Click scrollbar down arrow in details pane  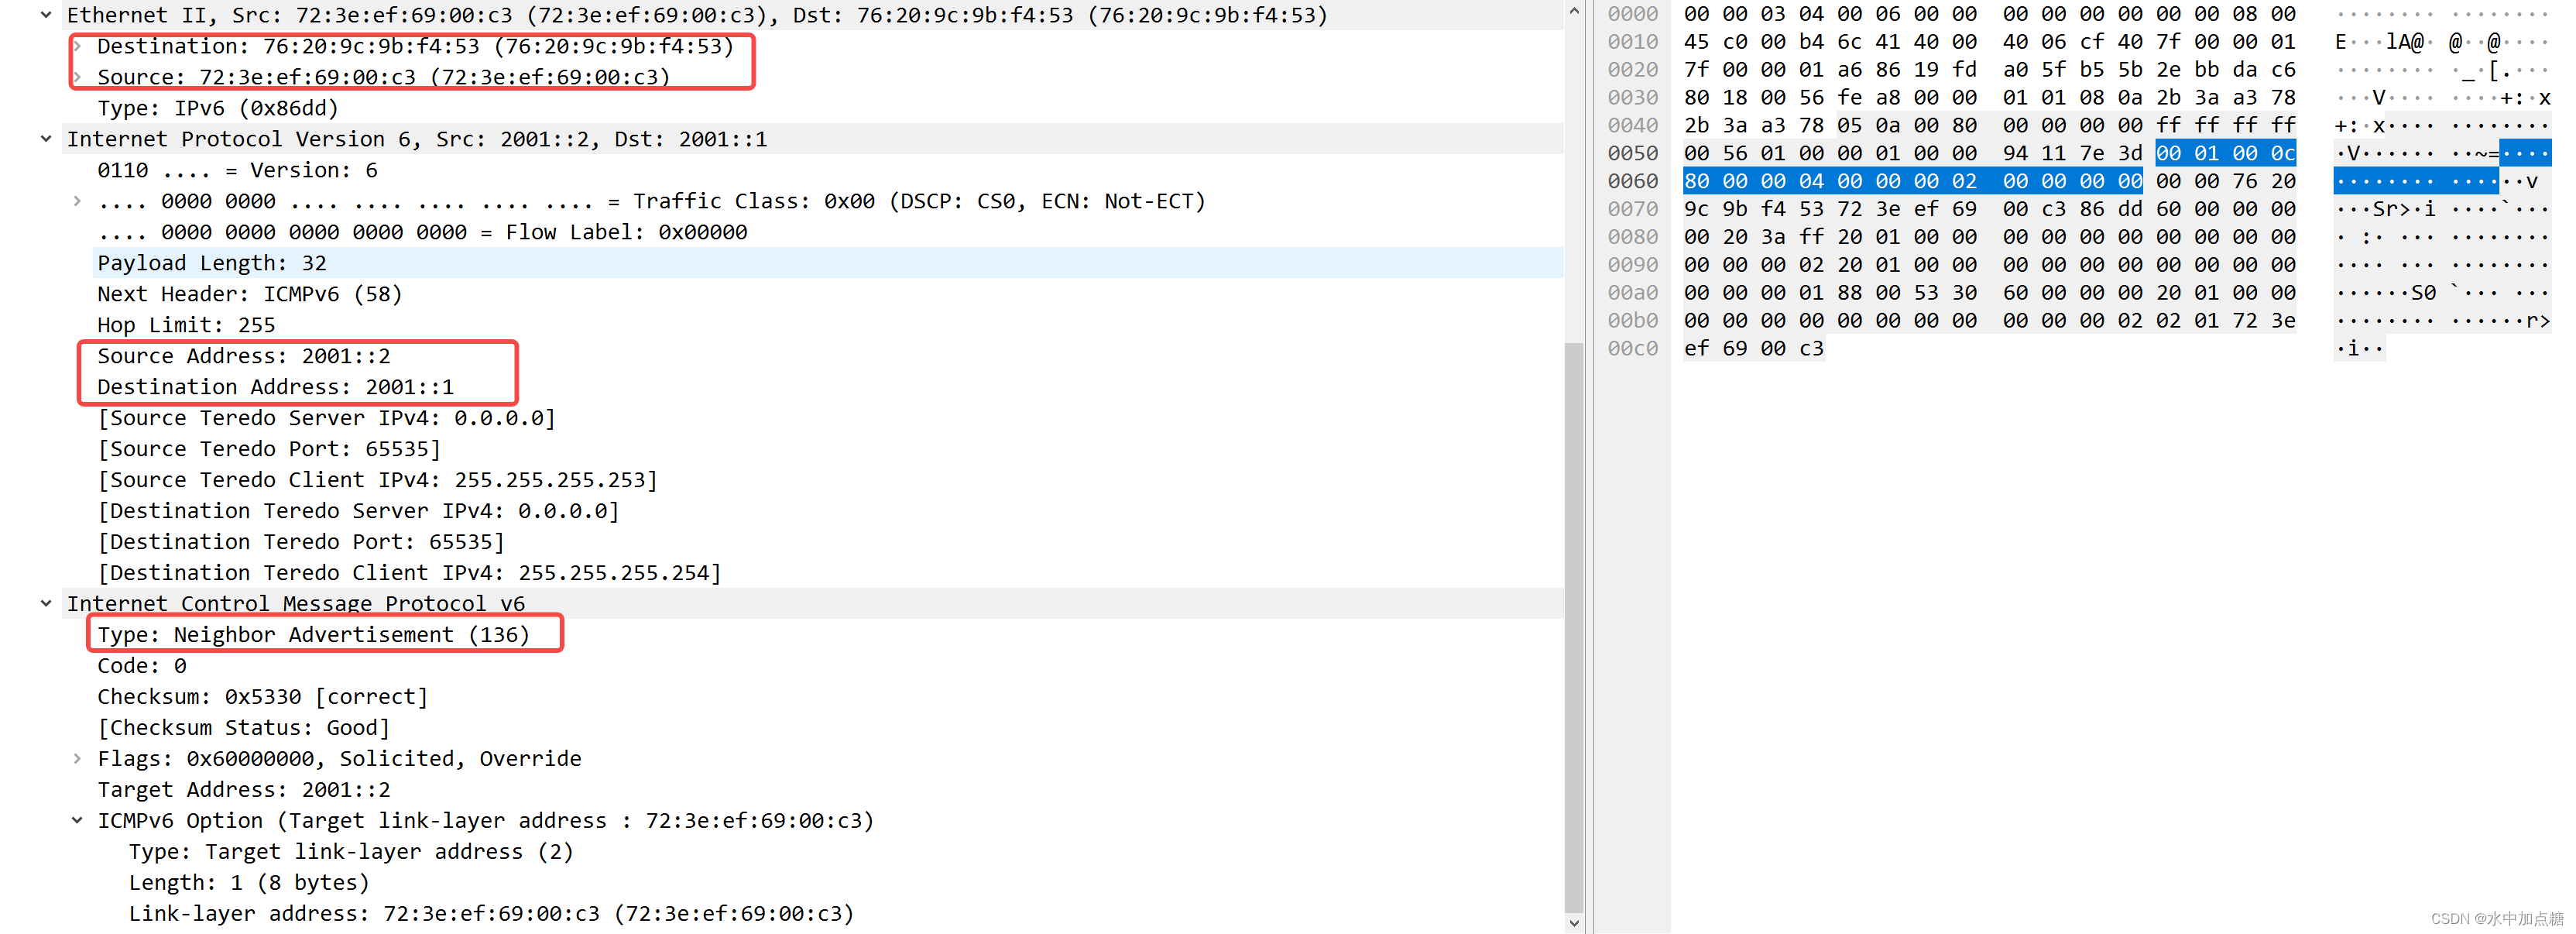click(1574, 923)
